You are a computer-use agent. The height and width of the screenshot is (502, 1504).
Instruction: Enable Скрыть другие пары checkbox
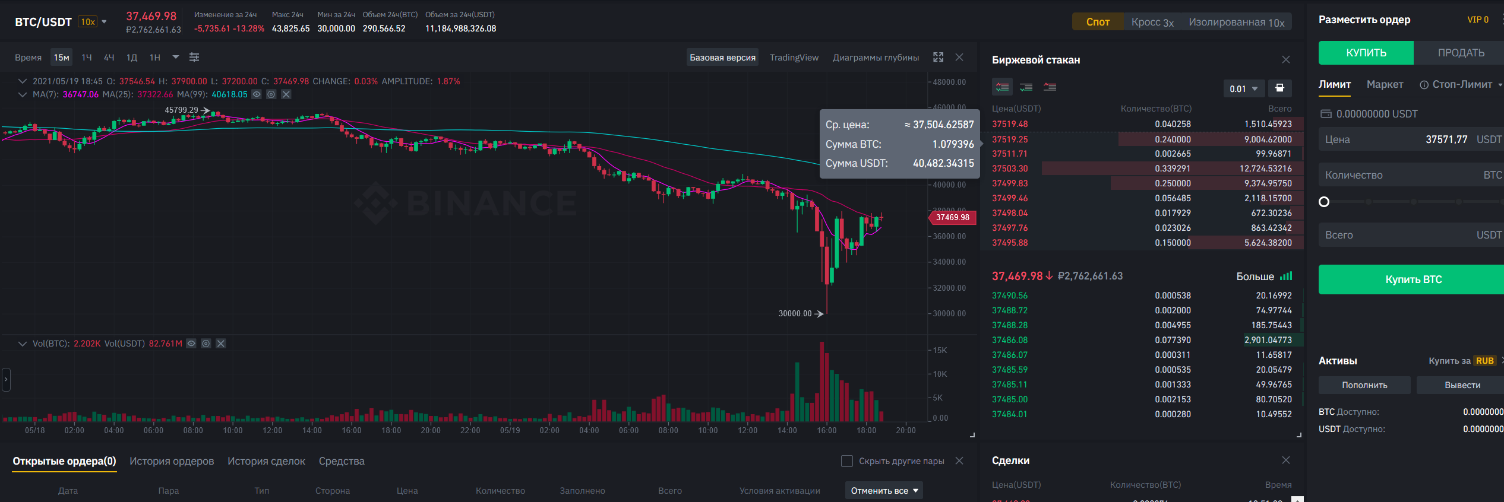847,461
